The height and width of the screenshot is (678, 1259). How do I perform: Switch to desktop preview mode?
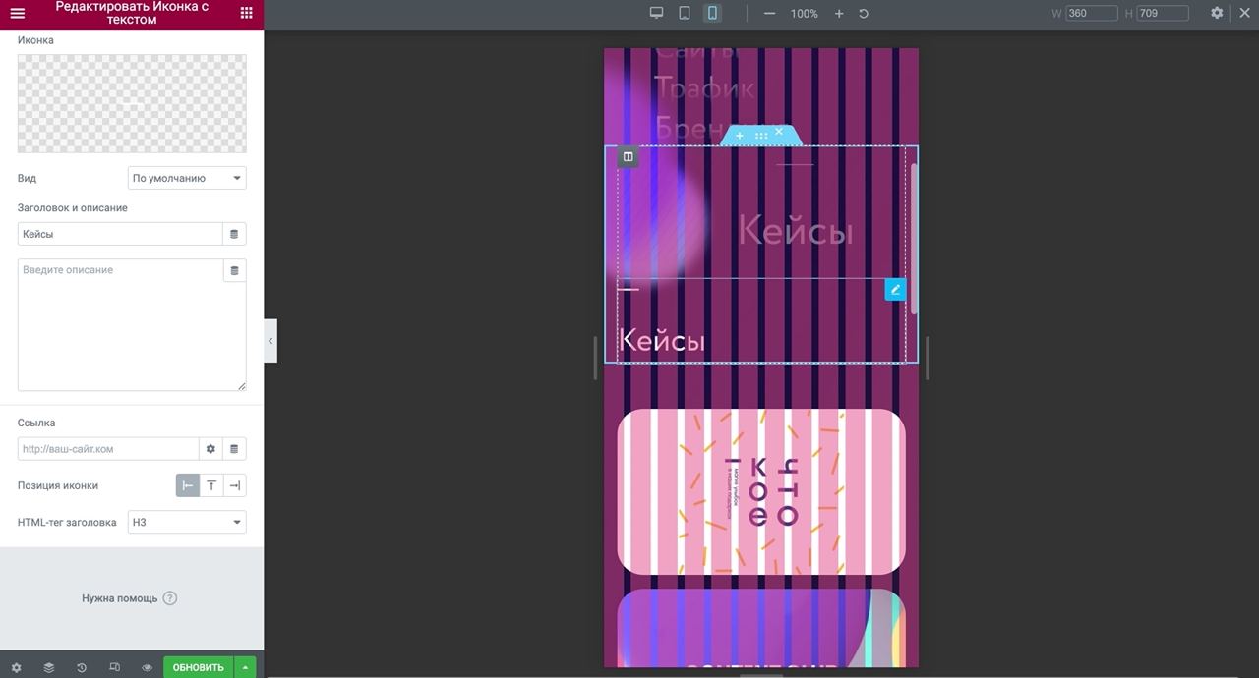click(656, 13)
